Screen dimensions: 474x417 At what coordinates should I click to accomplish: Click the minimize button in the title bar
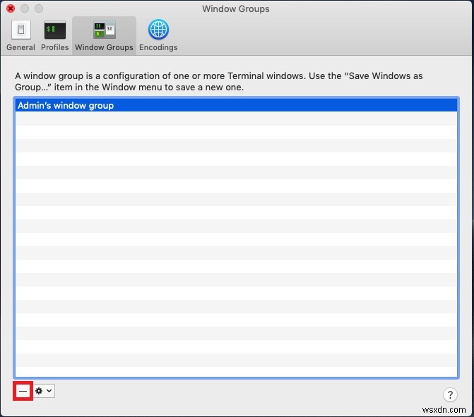pyautogui.click(x=25, y=8)
